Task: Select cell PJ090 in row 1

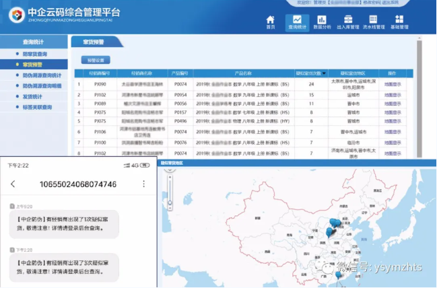Action: (x=100, y=84)
